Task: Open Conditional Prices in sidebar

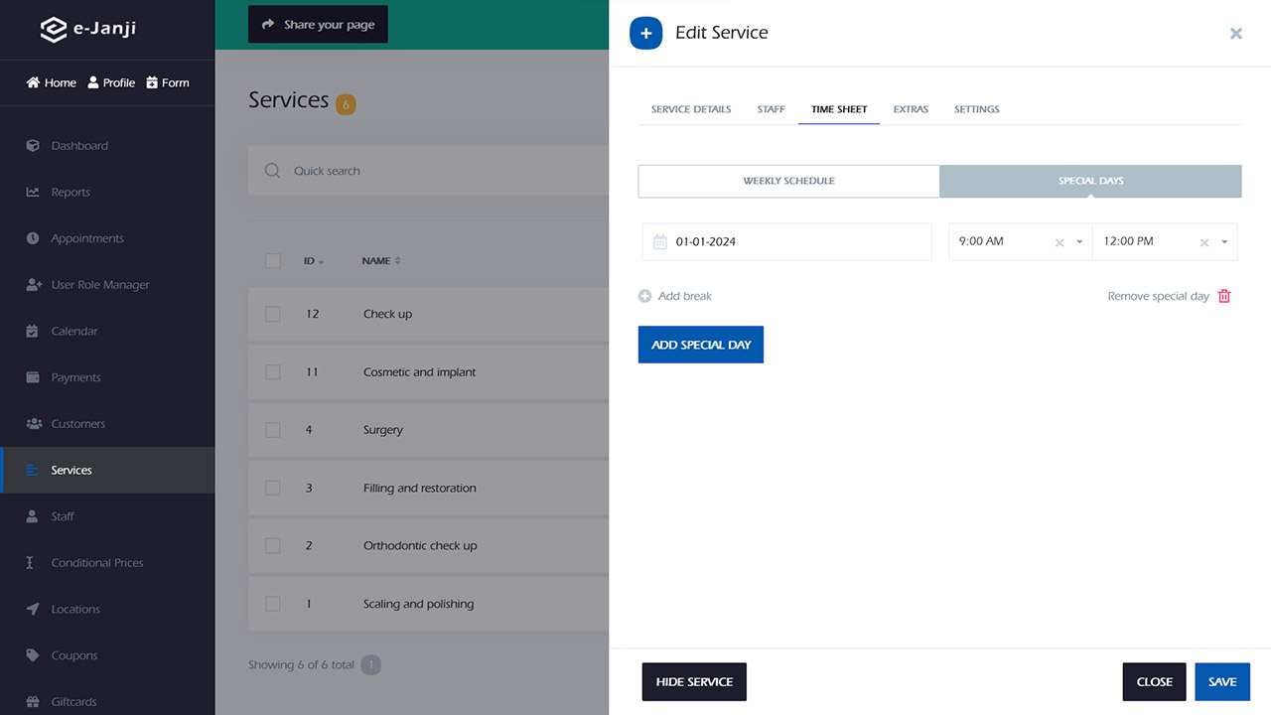Action: [107, 563]
